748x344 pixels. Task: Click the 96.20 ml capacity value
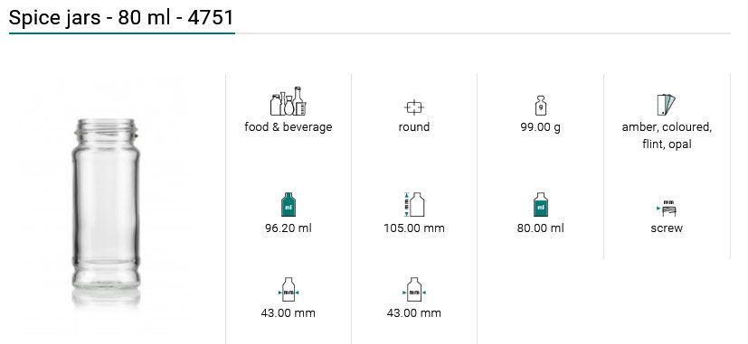[x=289, y=228]
